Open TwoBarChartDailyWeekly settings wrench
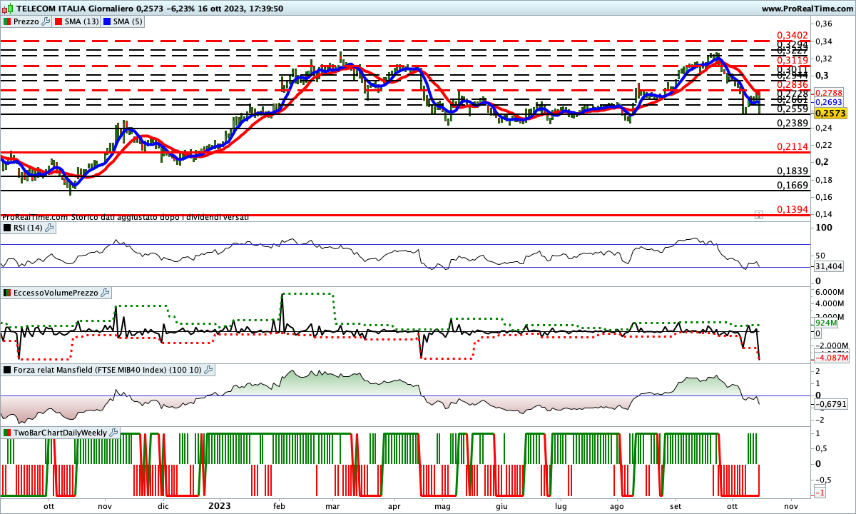The image size is (856, 514). click(113, 433)
